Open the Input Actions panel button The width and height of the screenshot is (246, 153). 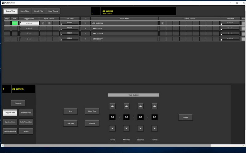[10, 122]
